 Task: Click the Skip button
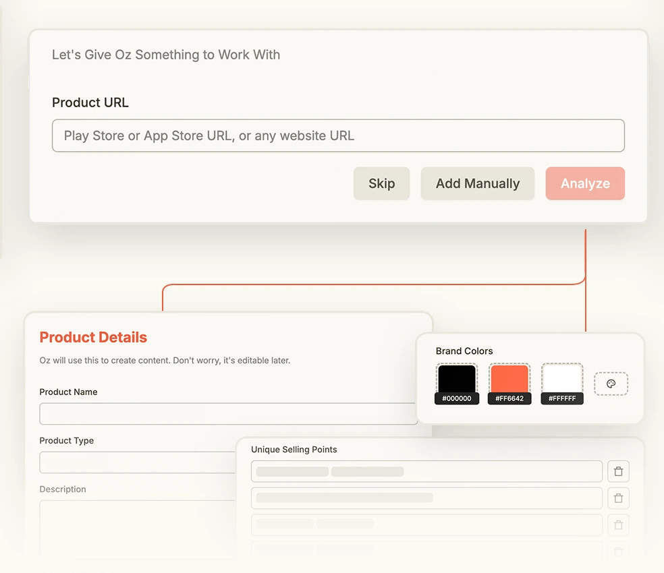[x=381, y=183]
